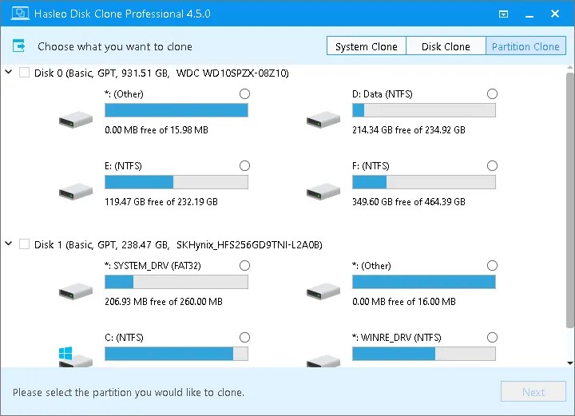
Task: Click the F: (NTFS) usage bar
Action: coord(424,182)
